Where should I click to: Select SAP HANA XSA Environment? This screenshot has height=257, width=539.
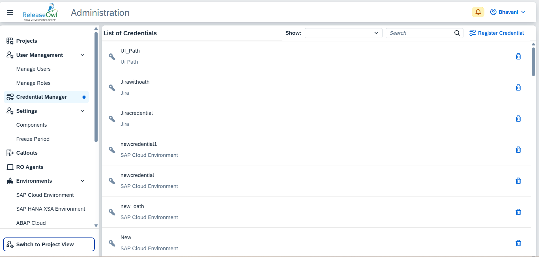coord(51,209)
